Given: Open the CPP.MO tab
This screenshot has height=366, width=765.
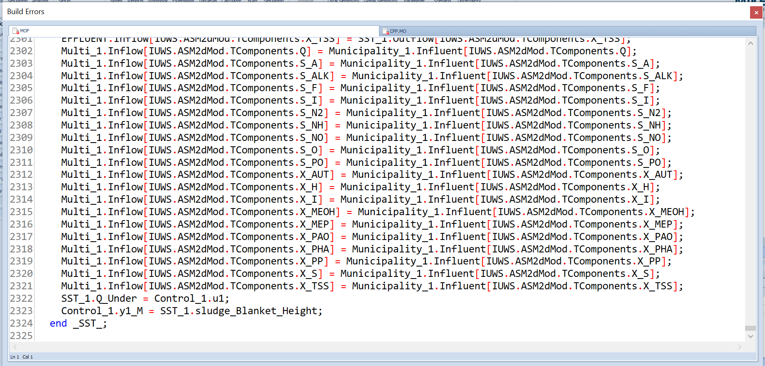Looking at the screenshot, I should pos(398,31).
